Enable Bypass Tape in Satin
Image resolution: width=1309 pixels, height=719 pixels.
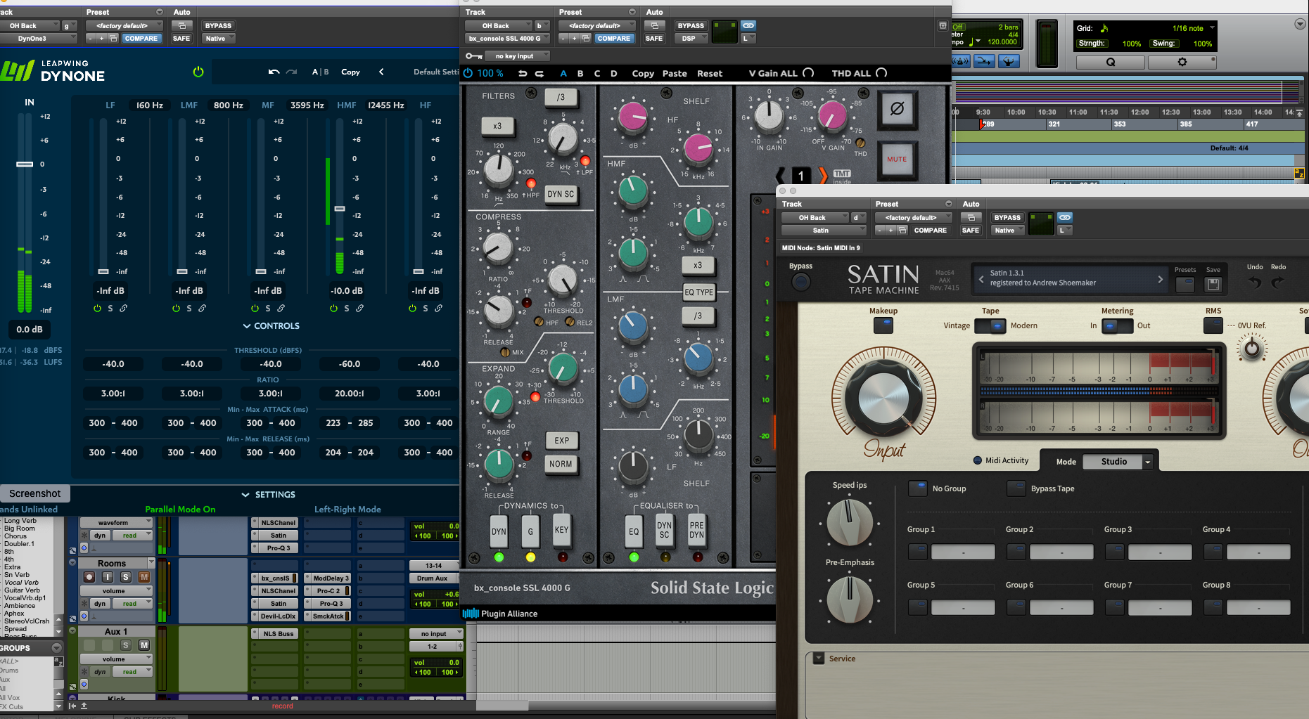1016,488
